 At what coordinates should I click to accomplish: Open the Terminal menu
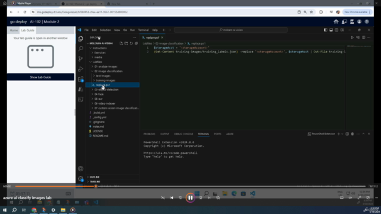pos(143,30)
